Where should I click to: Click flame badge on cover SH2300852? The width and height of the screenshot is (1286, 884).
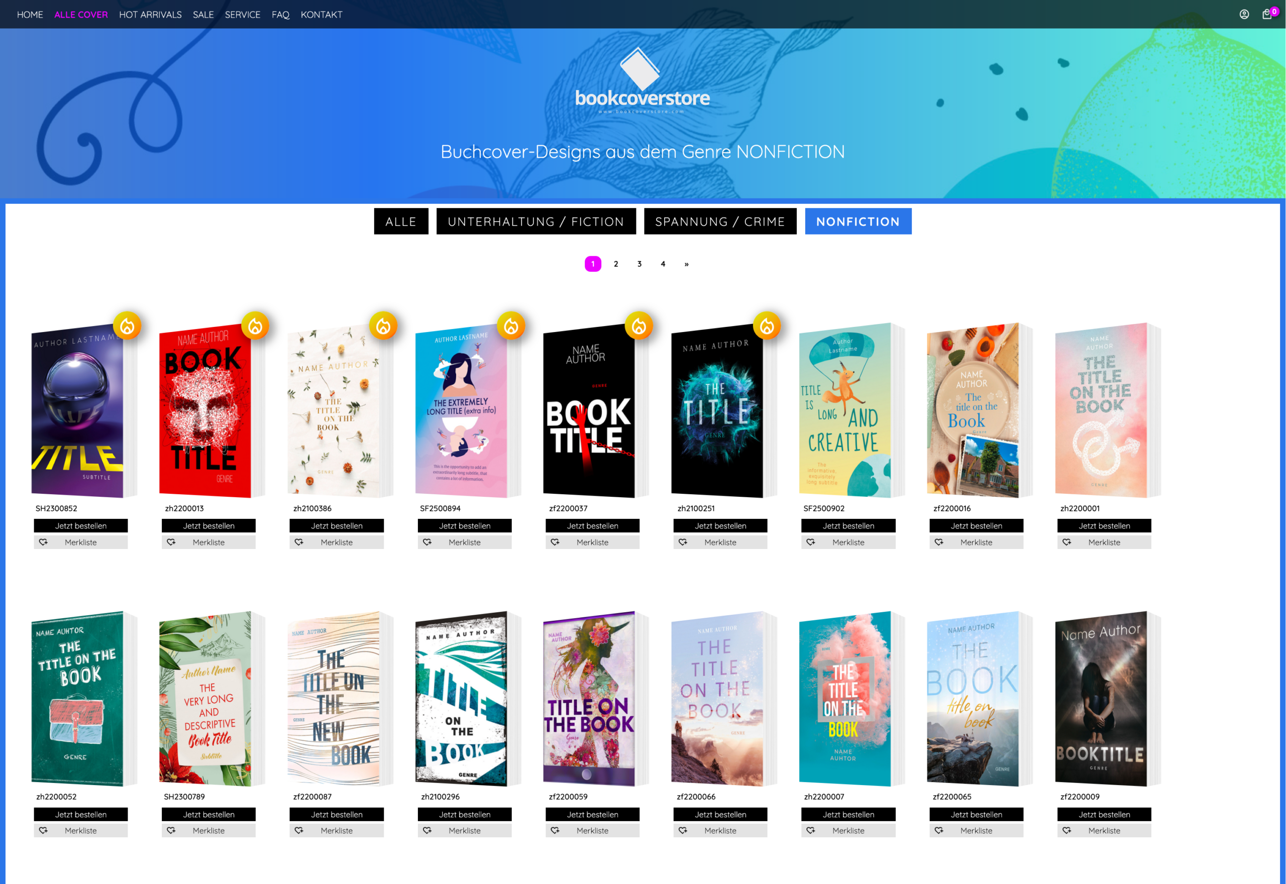click(128, 325)
